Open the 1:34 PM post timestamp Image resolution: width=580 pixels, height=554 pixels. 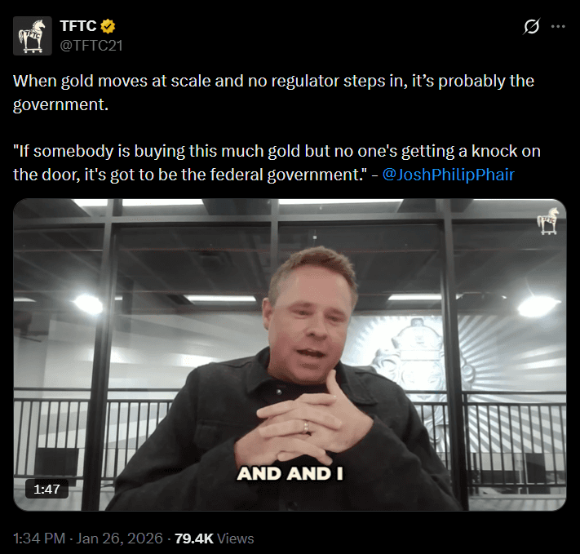[x=39, y=538]
